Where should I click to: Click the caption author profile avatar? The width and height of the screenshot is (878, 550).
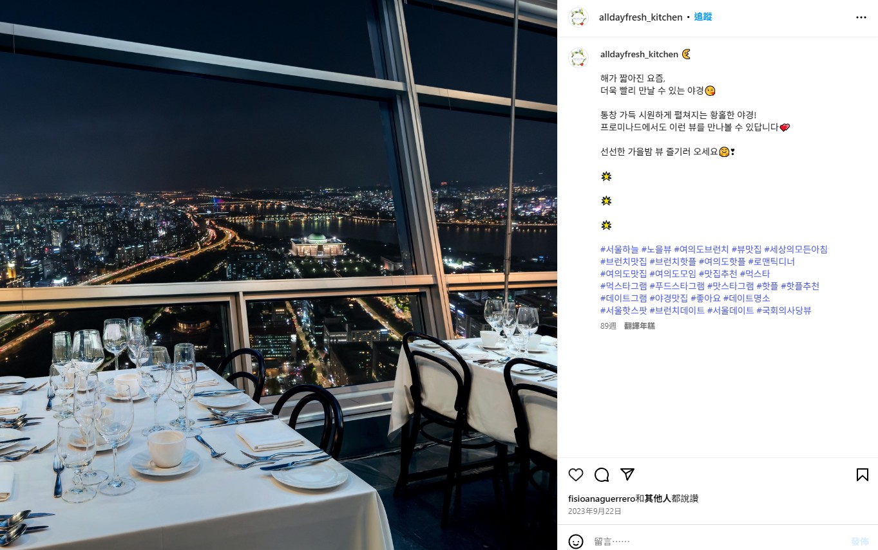point(578,58)
